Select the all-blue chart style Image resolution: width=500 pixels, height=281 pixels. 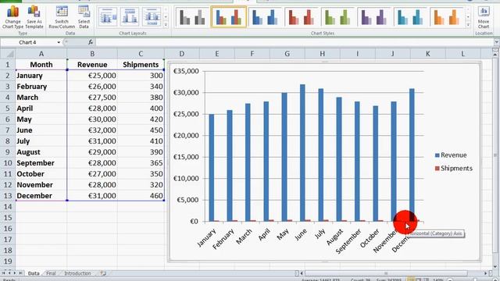tap(265, 17)
